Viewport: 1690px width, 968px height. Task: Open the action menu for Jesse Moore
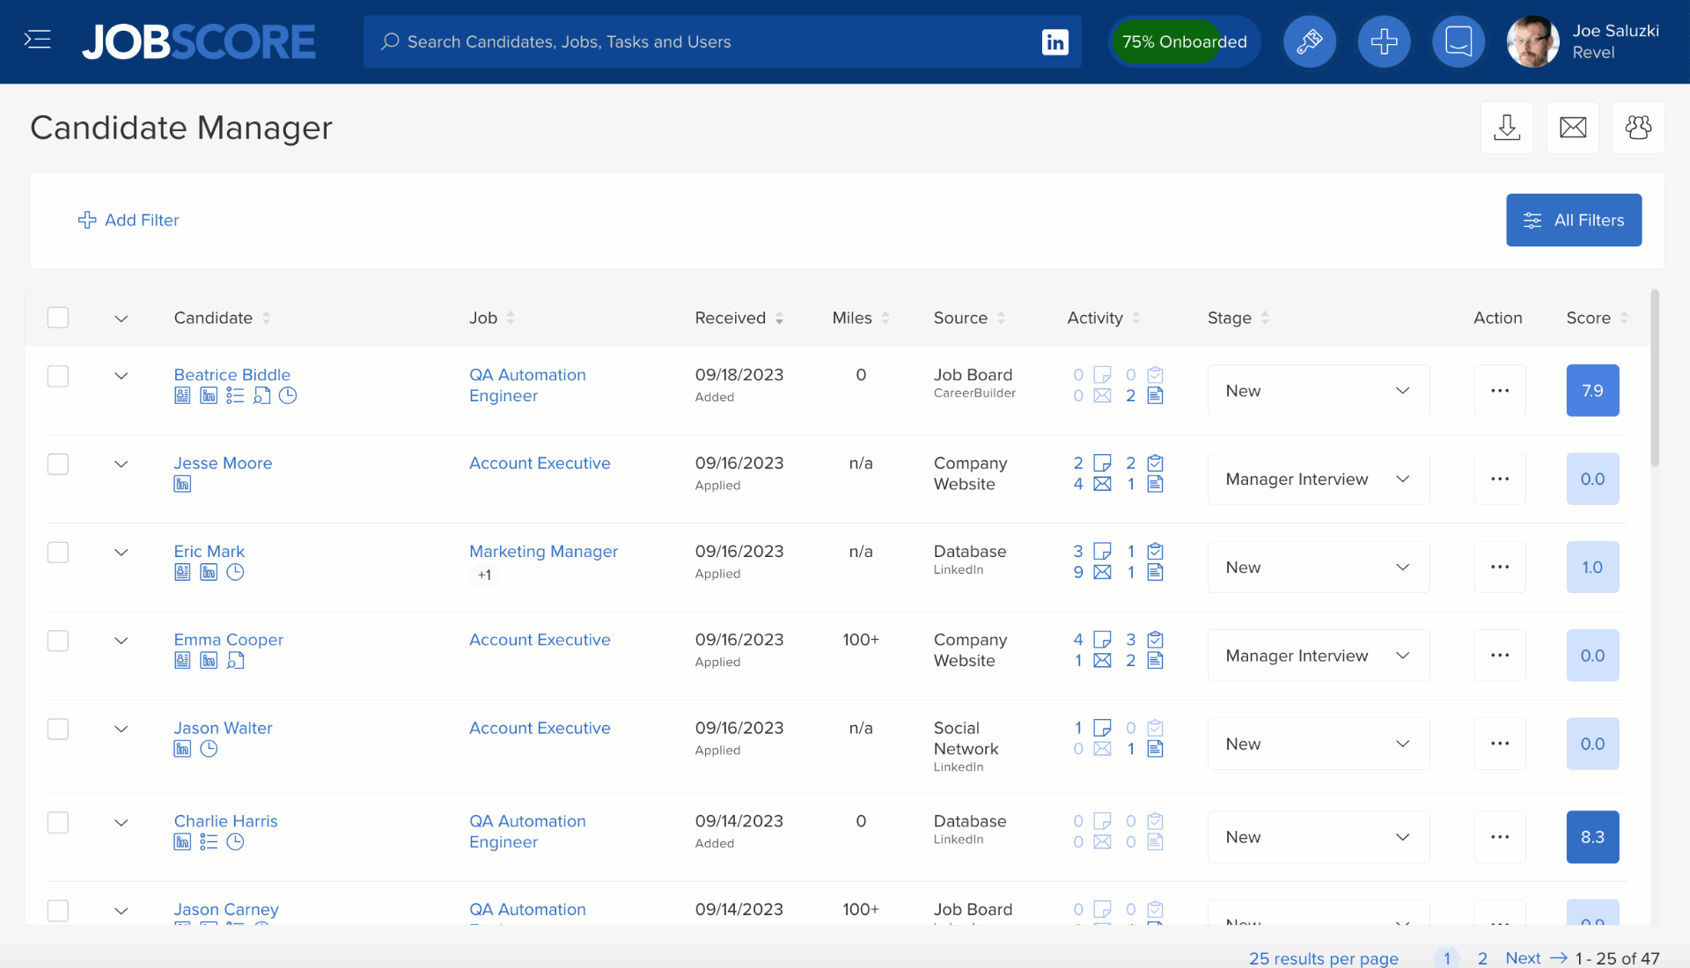(x=1498, y=478)
